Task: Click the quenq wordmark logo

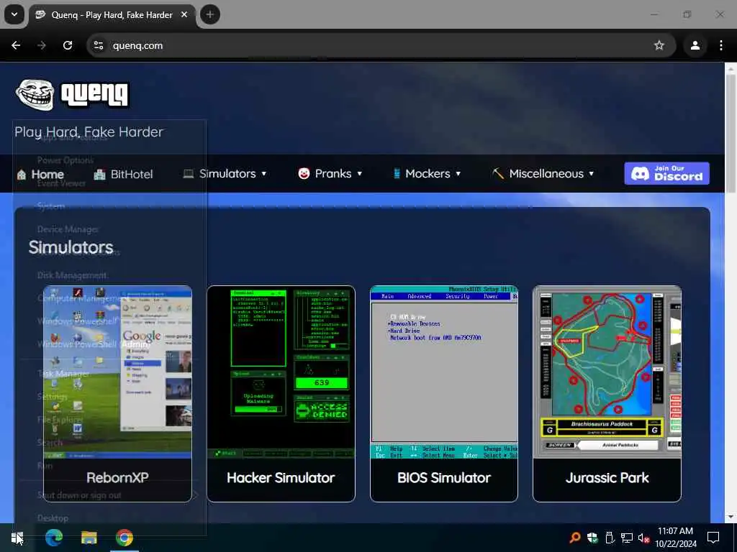Action: coord(94,95)
